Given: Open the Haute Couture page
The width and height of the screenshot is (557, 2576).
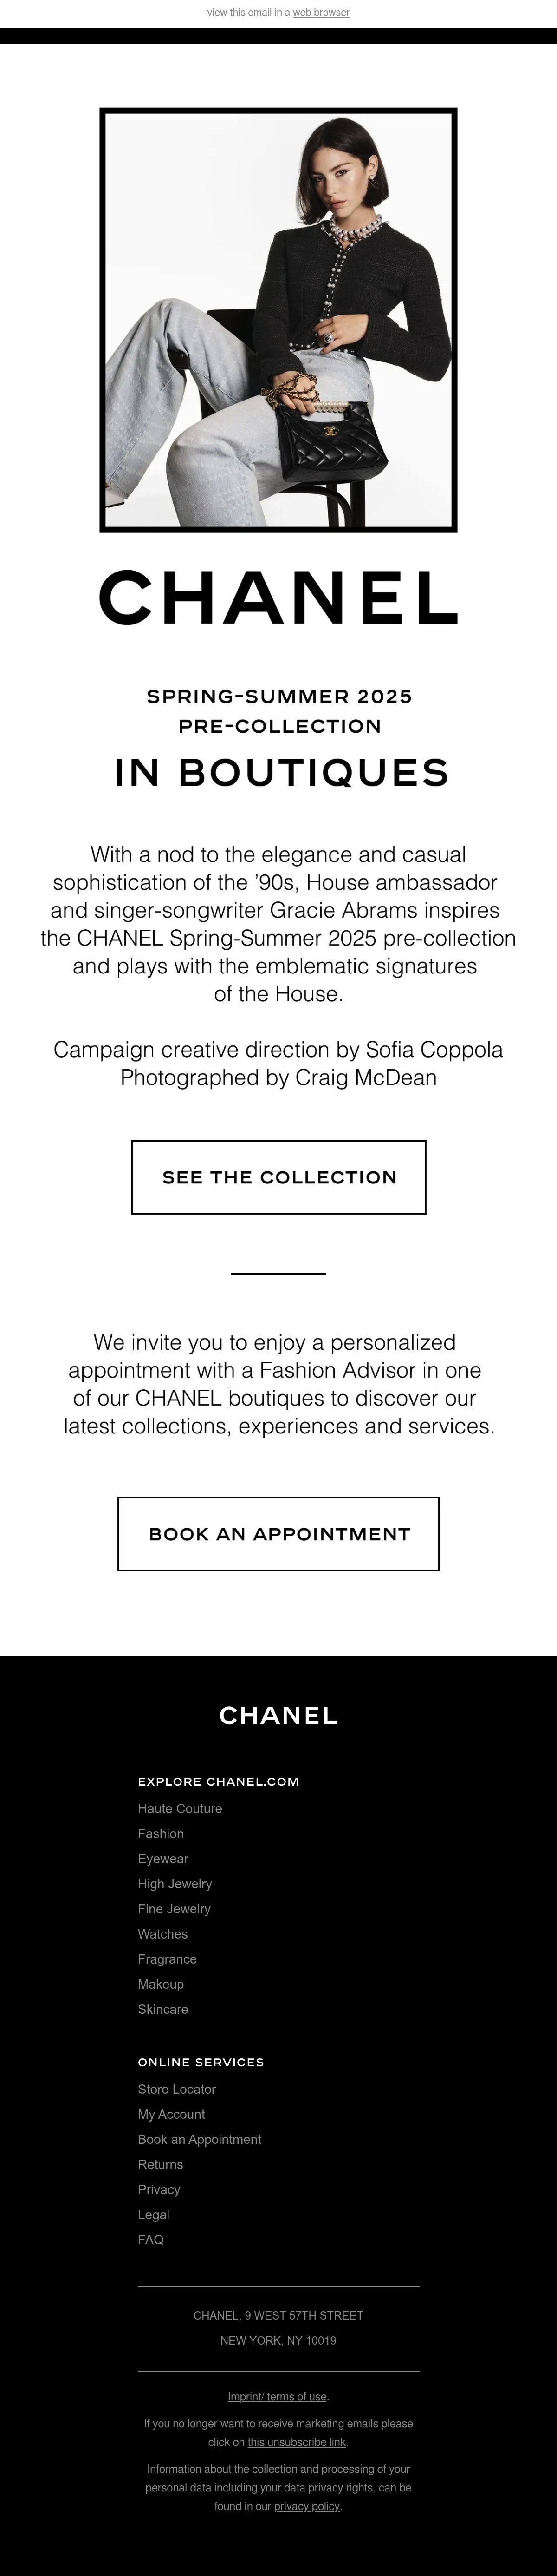Looking at the screenshot, I should click(x=181, y=1808).
